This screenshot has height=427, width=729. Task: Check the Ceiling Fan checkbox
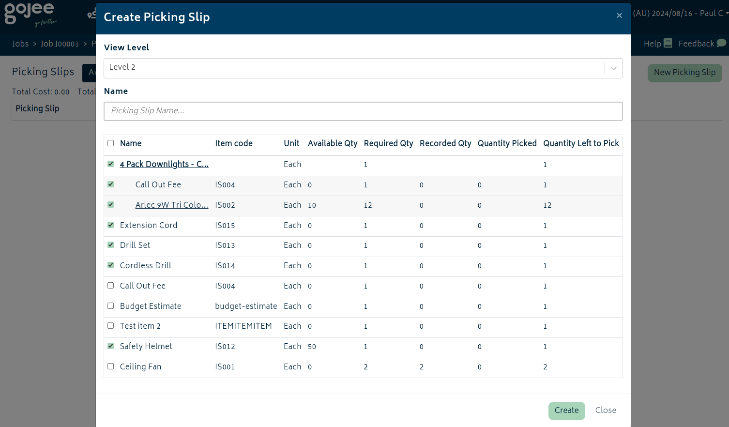(111, 366)
